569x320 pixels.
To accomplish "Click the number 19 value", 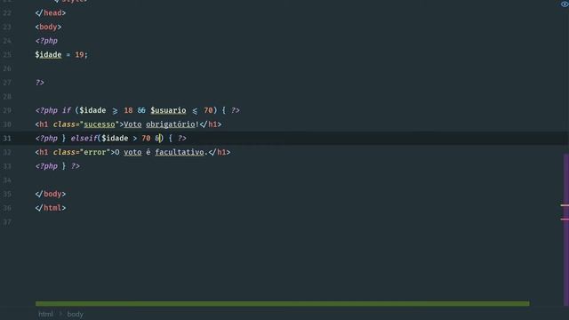I will [x=79, y=55].
